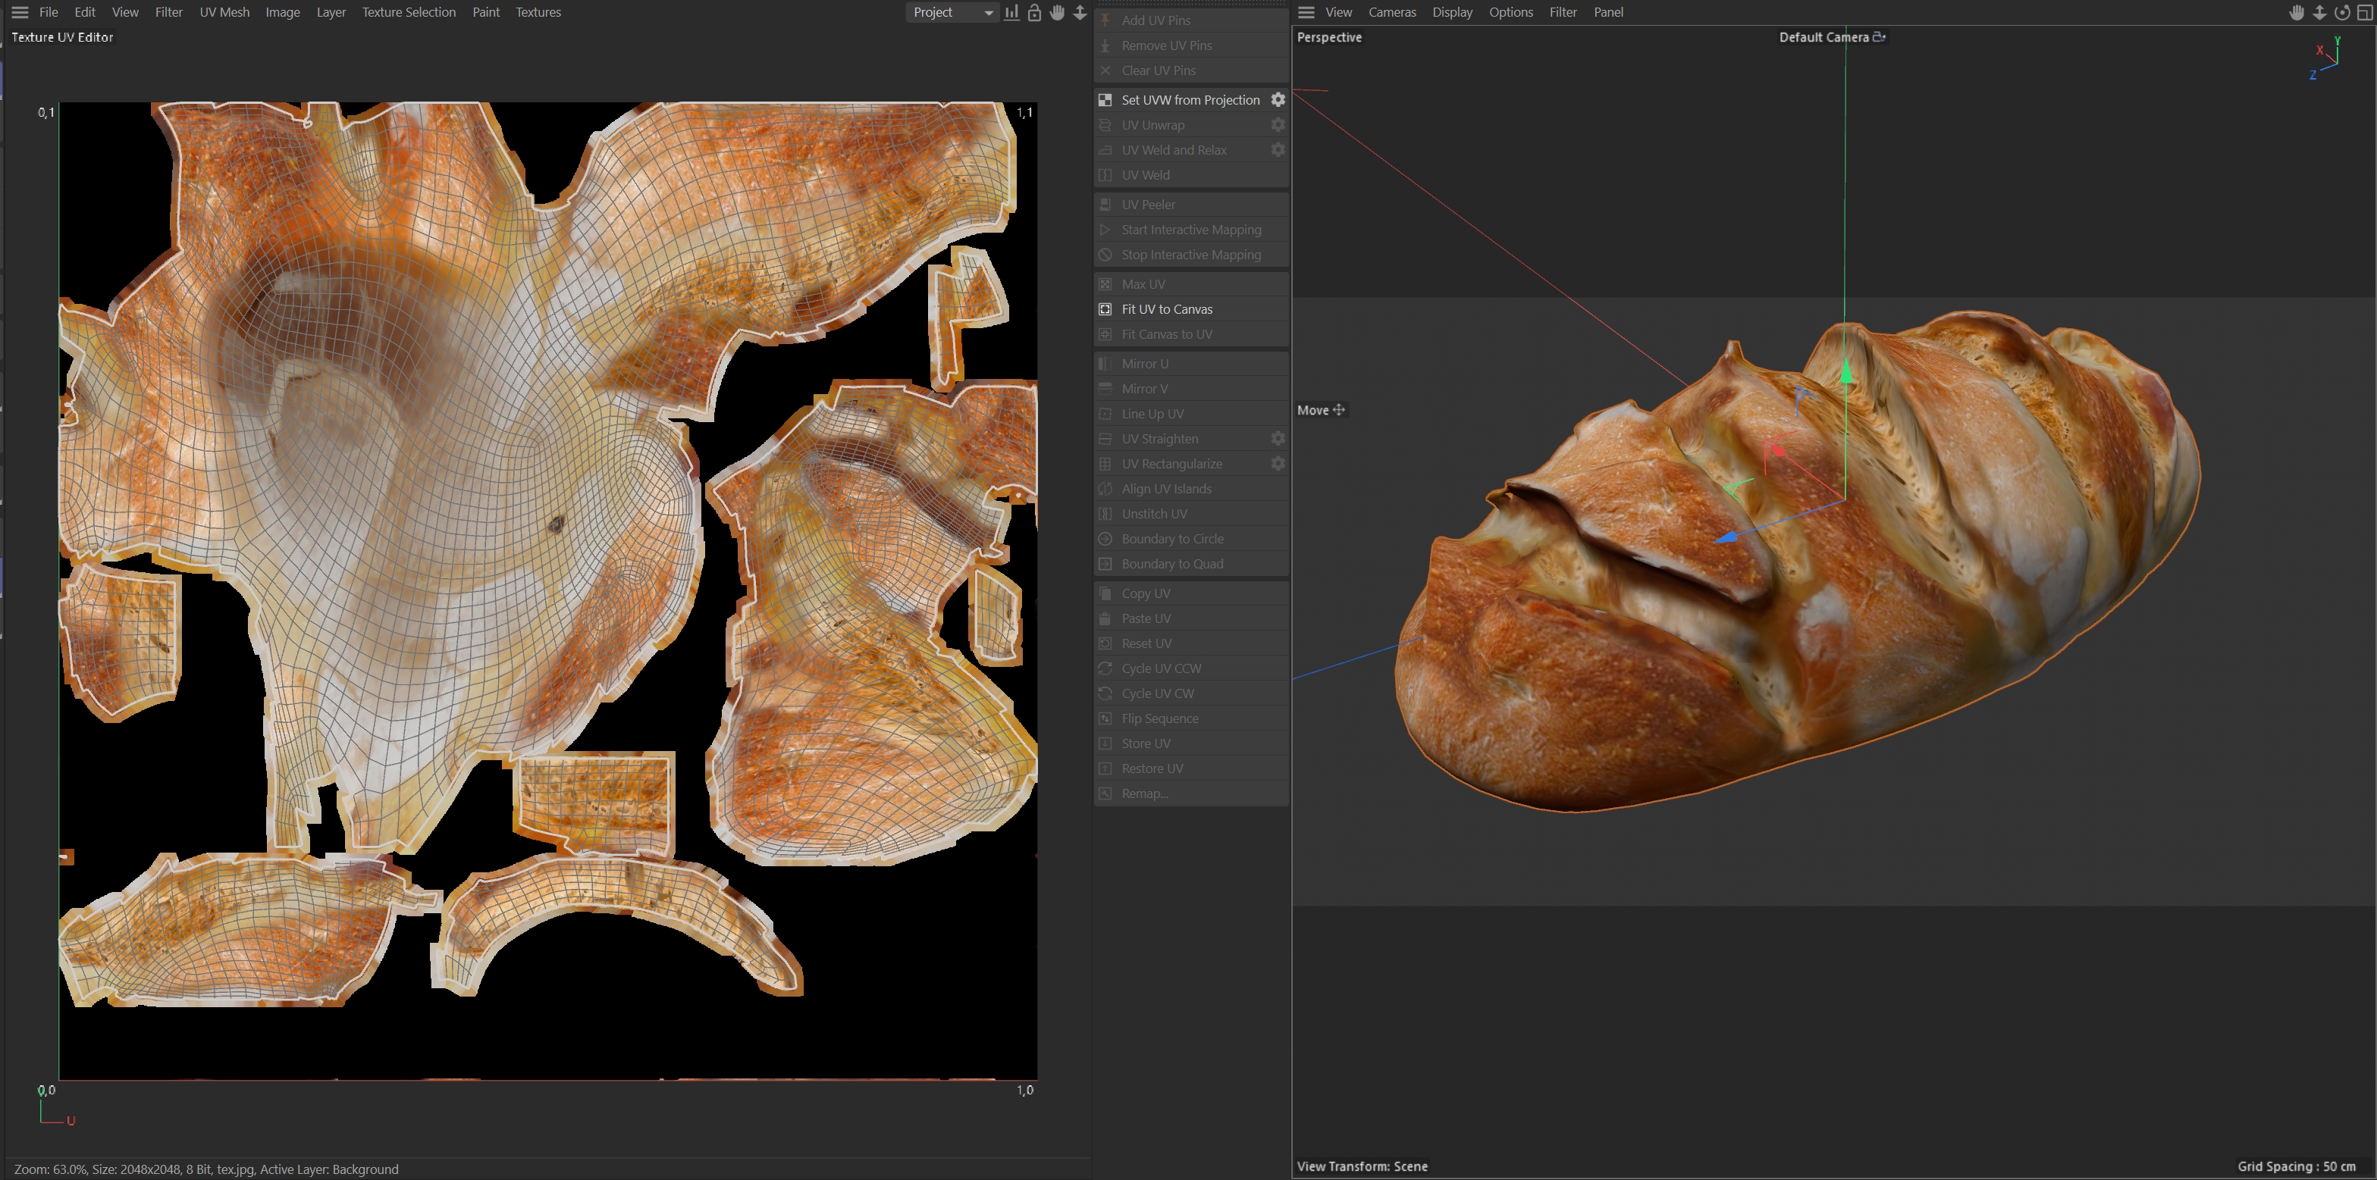Open the viewport hamburger menu
This screenshot has height=1180, width=2377.
point(1306,12)
